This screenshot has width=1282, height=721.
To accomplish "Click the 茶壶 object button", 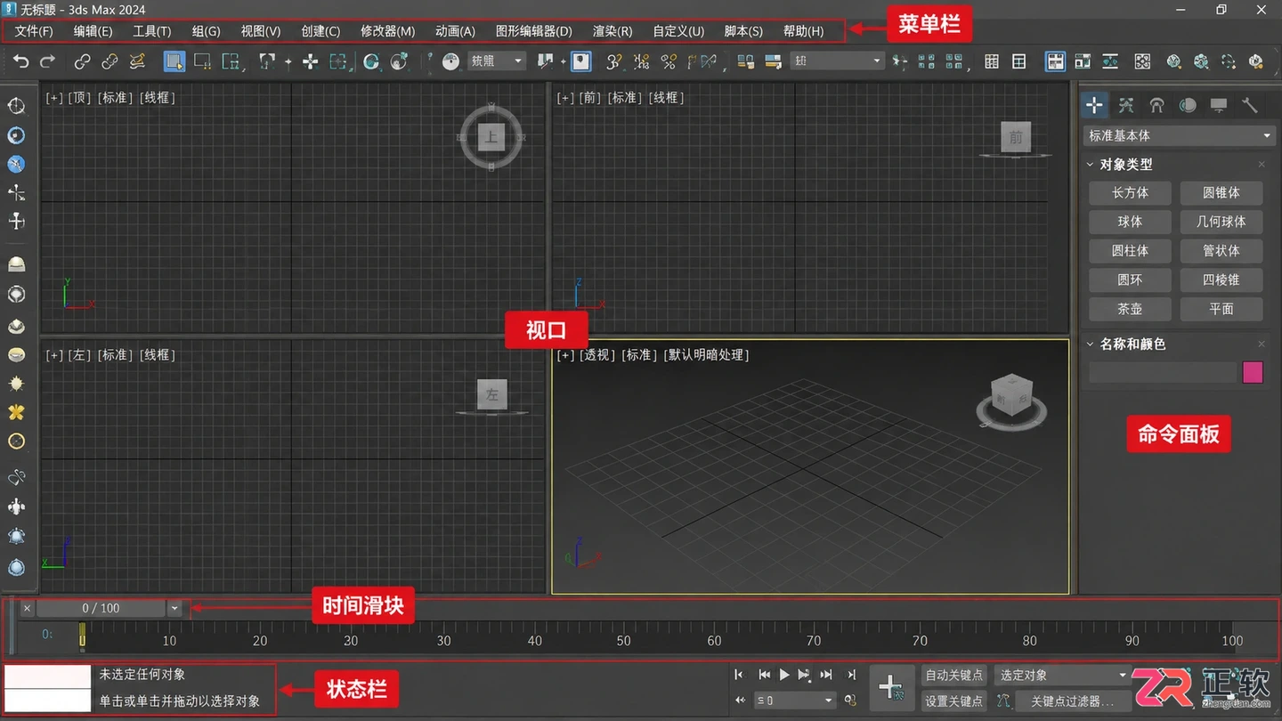I will point(1130,309).
